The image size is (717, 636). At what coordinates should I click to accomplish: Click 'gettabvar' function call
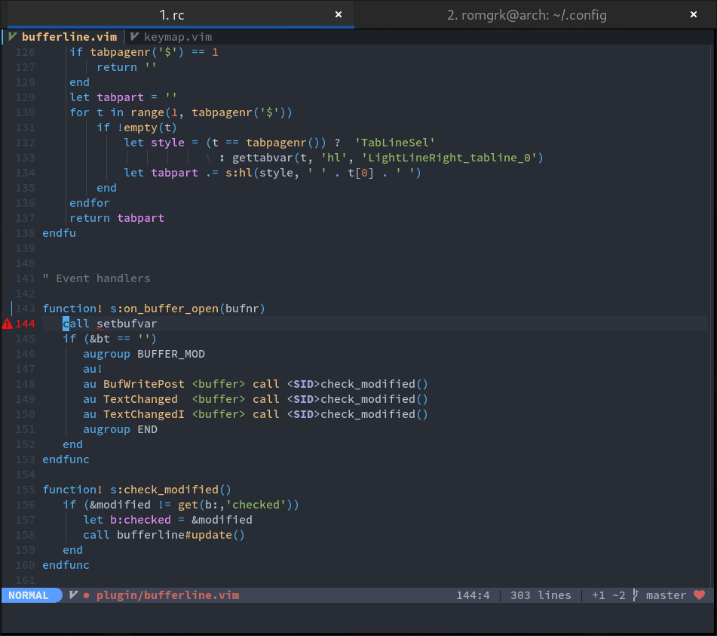(262, 158)
